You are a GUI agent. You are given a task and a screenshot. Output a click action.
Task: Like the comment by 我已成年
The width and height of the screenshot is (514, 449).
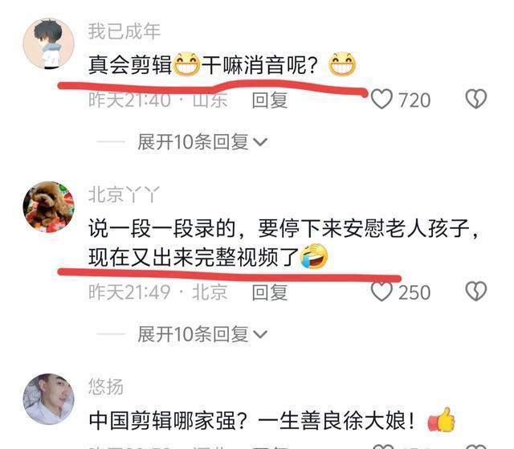pyautogui.click(x=381, y=100)
